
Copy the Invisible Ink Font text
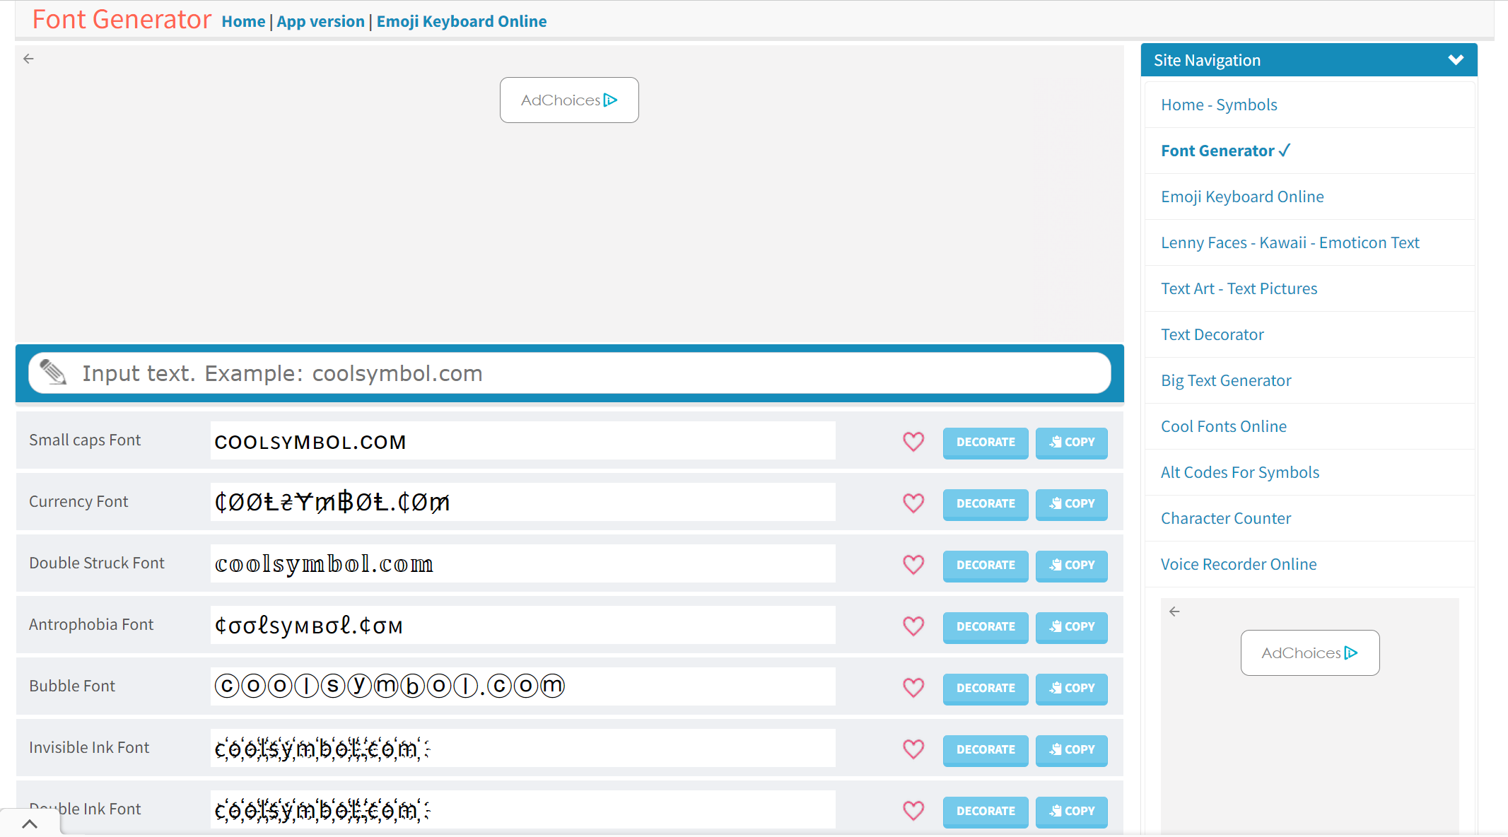(1071, 750)
